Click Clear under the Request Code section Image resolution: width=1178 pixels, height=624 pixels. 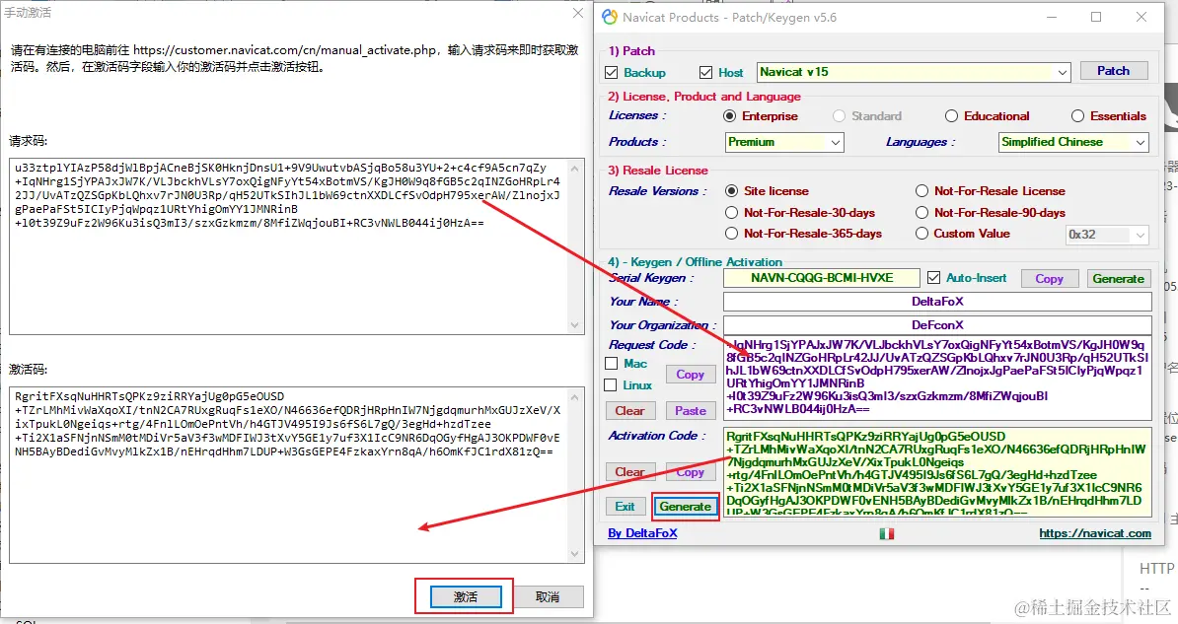tap(629, 411)
